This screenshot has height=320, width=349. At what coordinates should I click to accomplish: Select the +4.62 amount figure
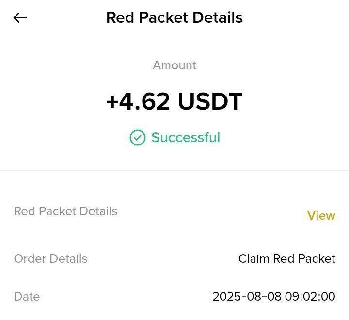pyautogui.click(x=138, y=101)
